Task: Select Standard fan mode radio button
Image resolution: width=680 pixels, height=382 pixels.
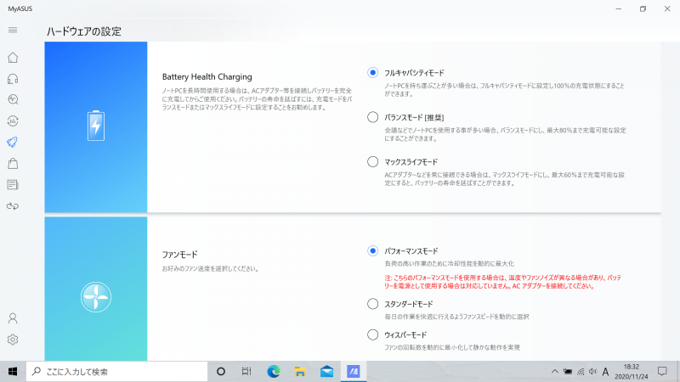Action: coord(372,304)
